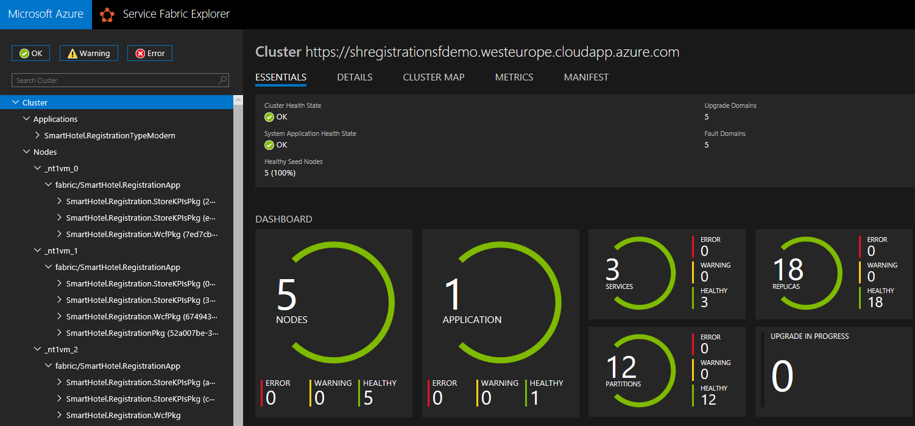915x426 pixels.
Task: Select SmartHotel.Registration.WcfPkg under _nt1vm_2
Action: (124, 415)
